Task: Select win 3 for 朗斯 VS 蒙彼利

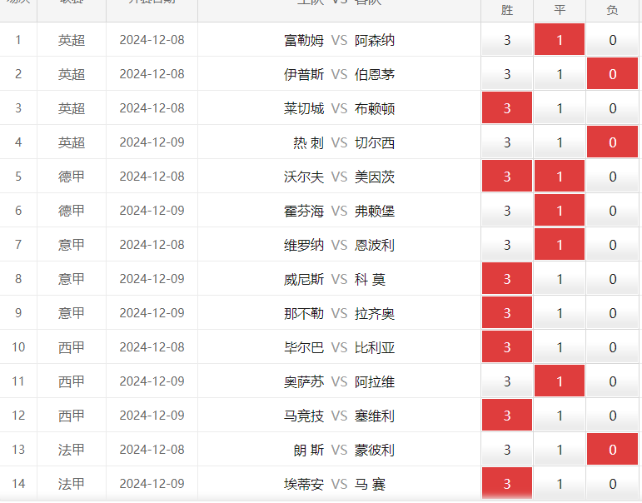Action: click(507, 449)
